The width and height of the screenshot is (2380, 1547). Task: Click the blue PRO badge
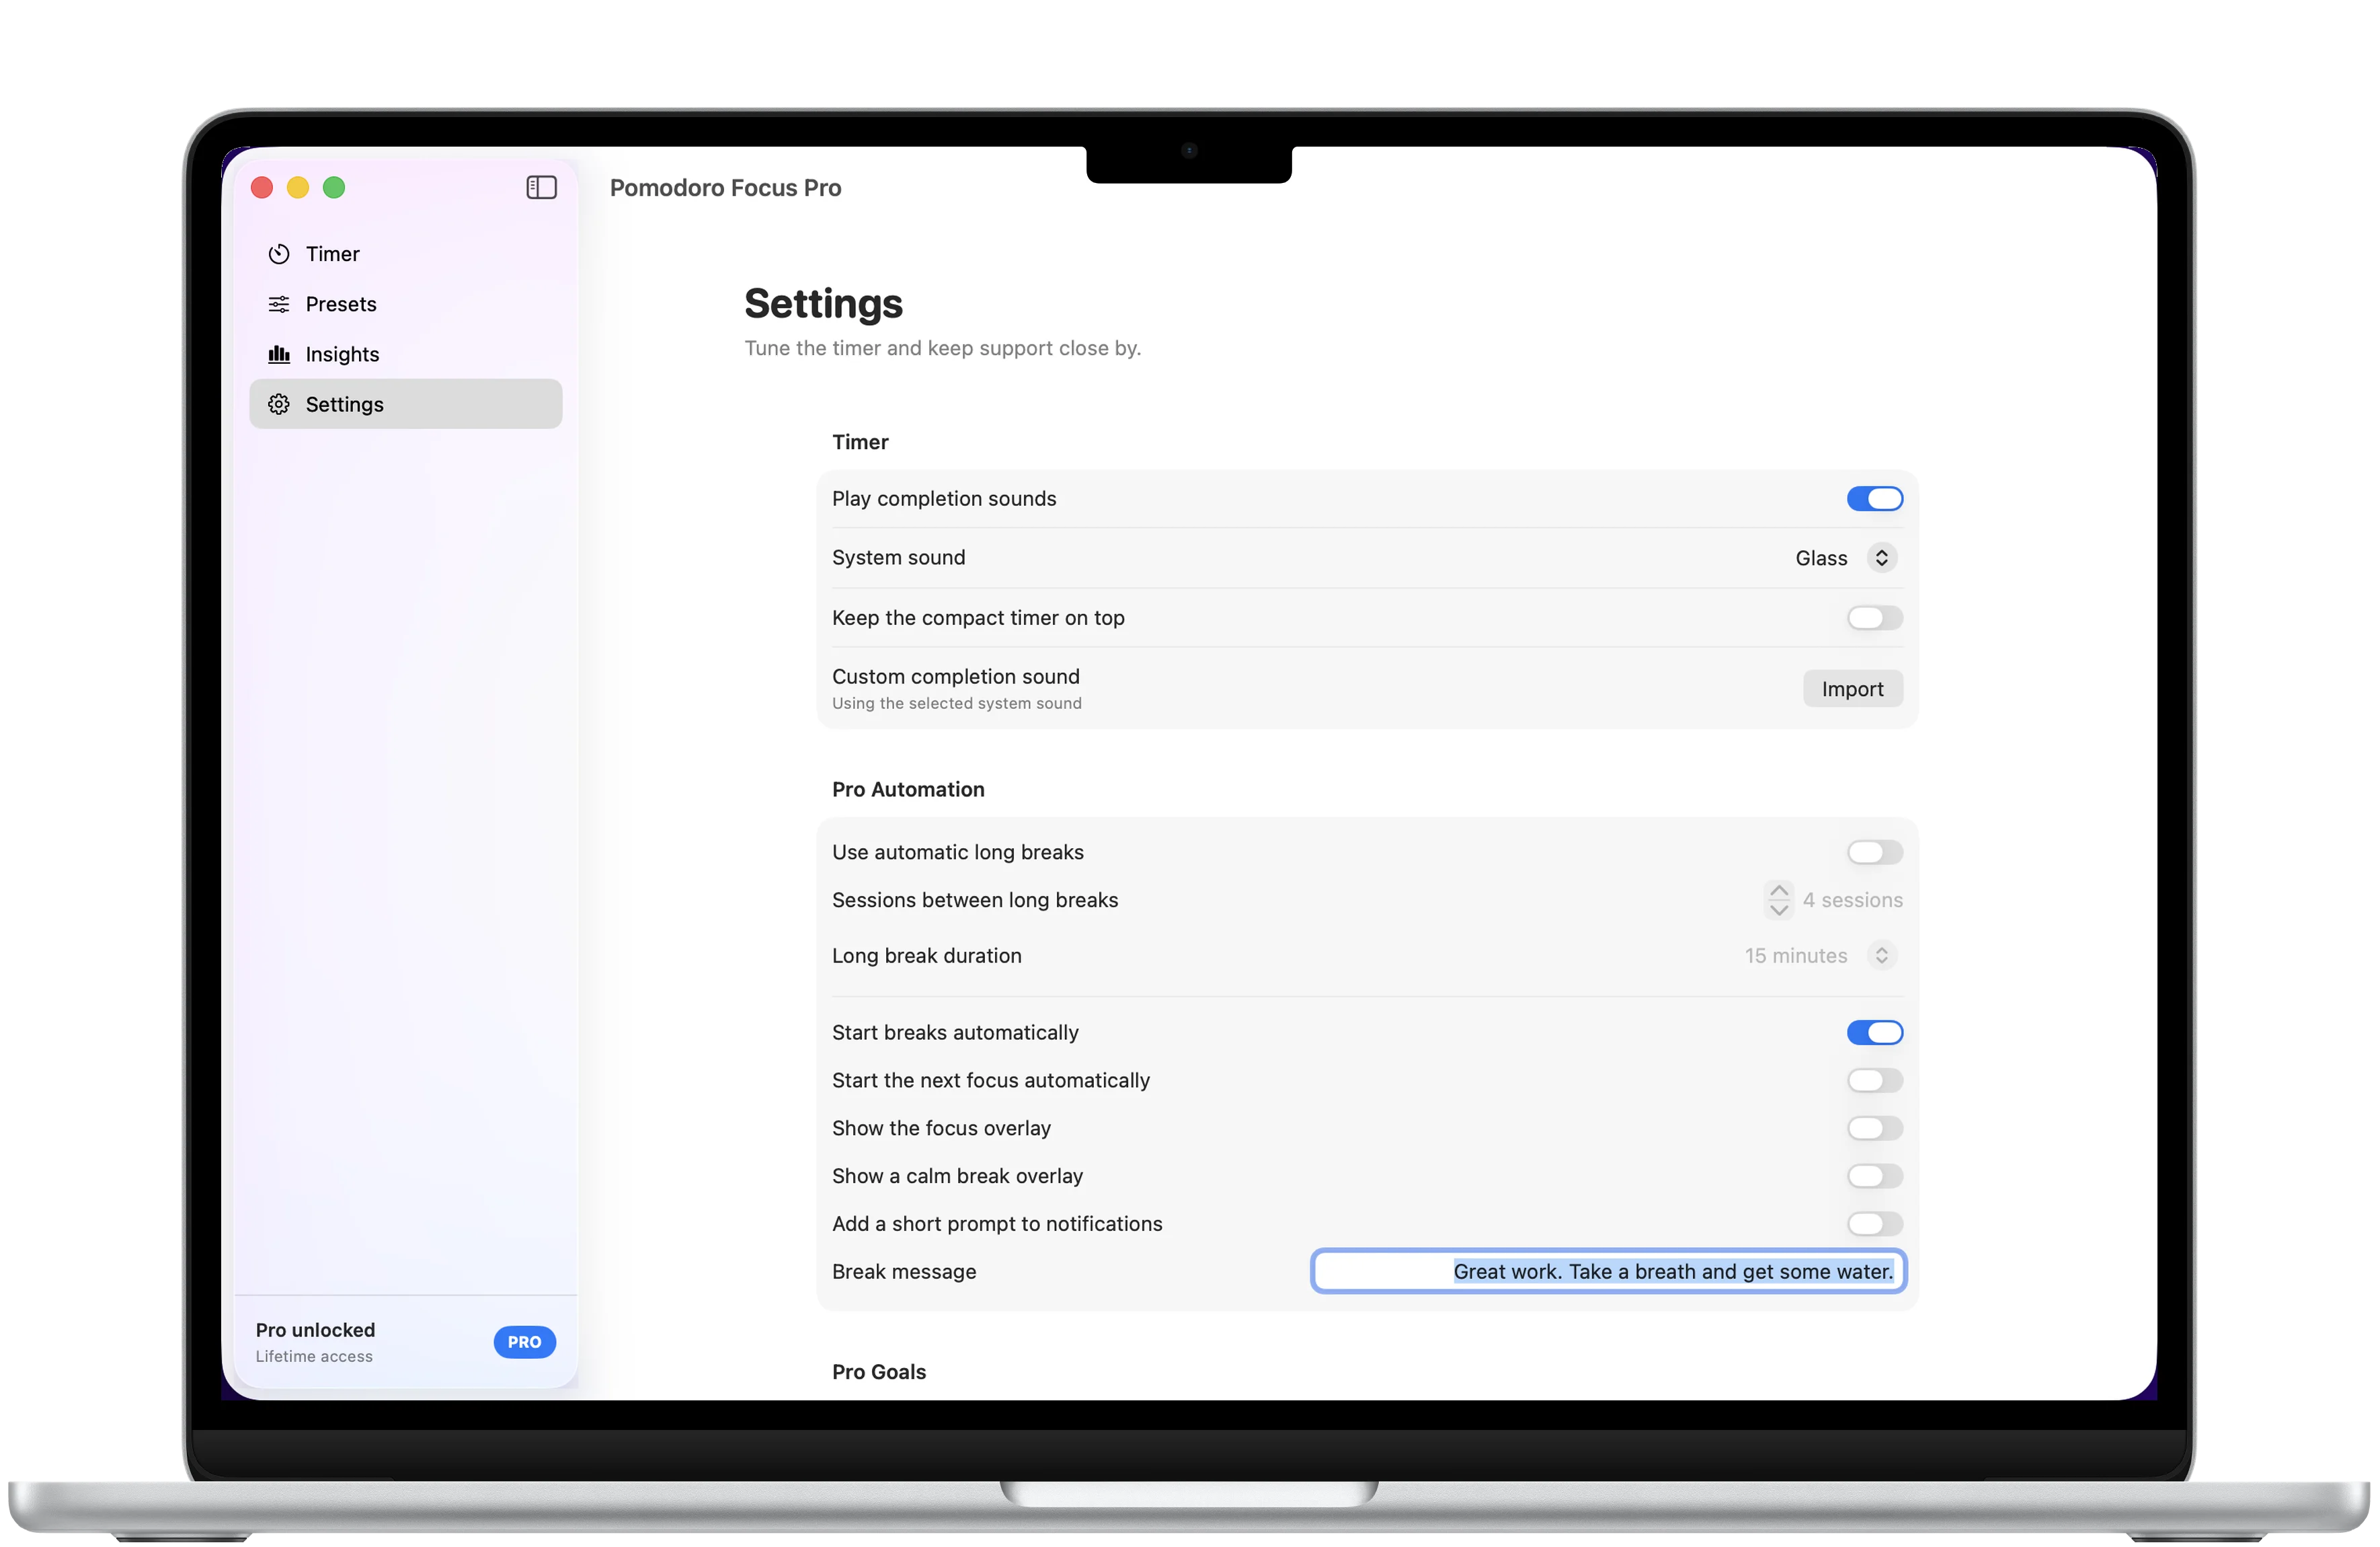pos(524,1342)
